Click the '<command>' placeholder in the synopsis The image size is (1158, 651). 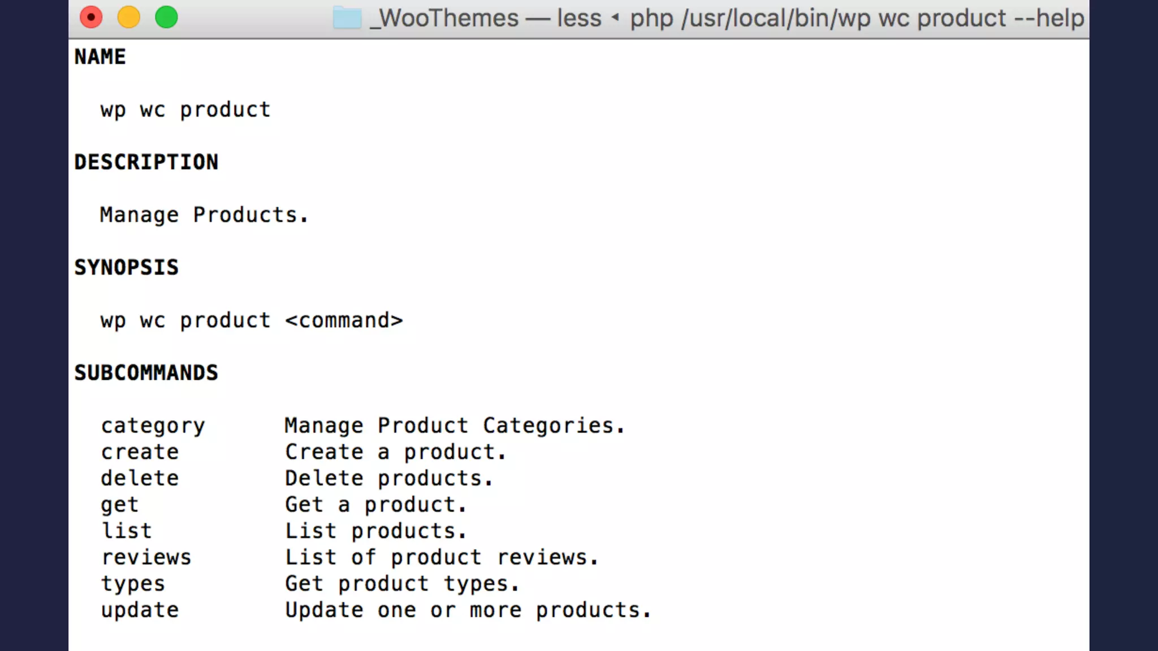pyautogui.click(x=344, y=320)
